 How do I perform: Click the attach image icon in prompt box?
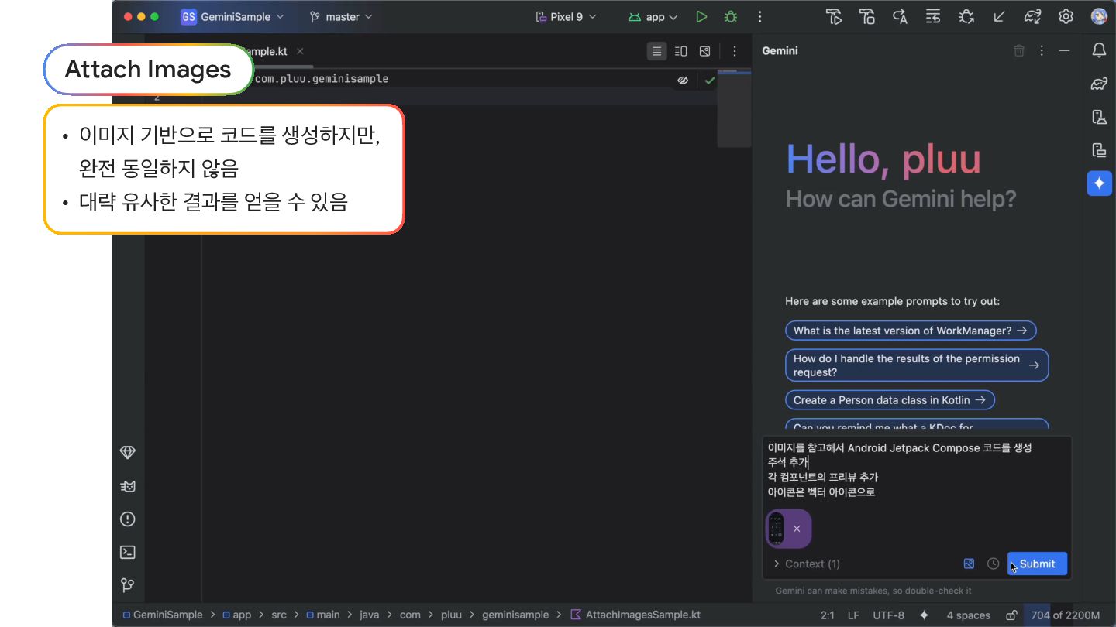pos(969,564)
